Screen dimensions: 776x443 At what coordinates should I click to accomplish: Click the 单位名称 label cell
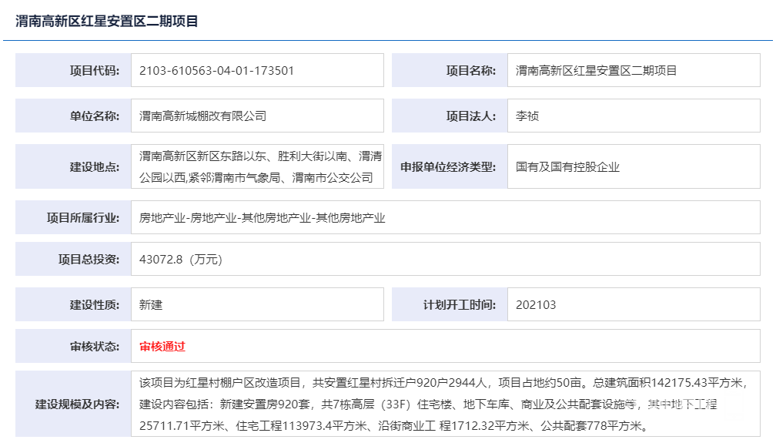coord(74,116)
